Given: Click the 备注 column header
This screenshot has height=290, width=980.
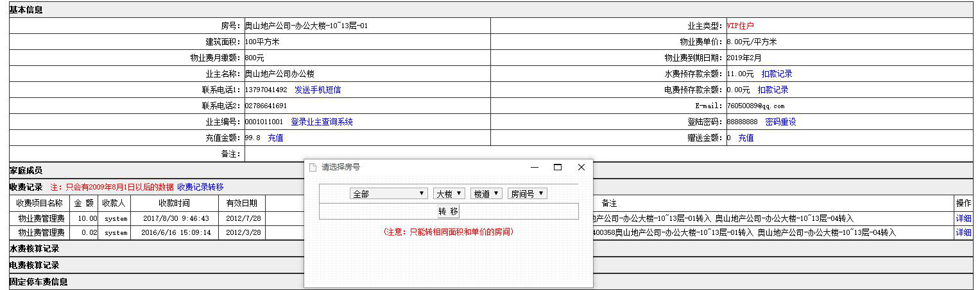Looking at the screenshot, I should (609, 203).
